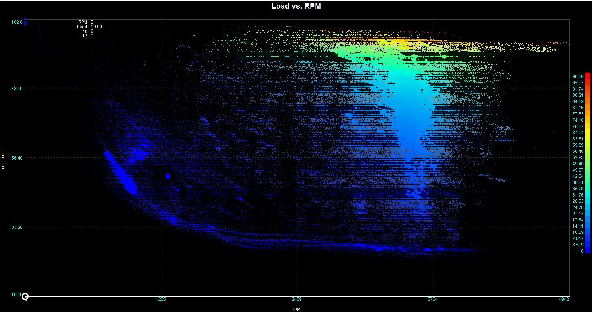Click the blue marker beside 102.8

25,22
